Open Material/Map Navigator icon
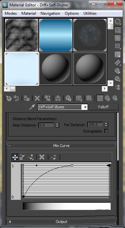This screenshot has width=125, height=228. tap(118, 87)
